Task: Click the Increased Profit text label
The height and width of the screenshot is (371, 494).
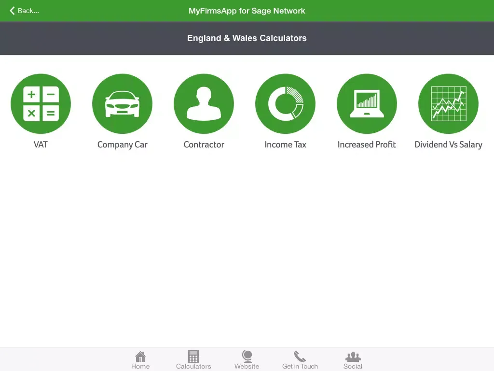Action: point(367,144)
